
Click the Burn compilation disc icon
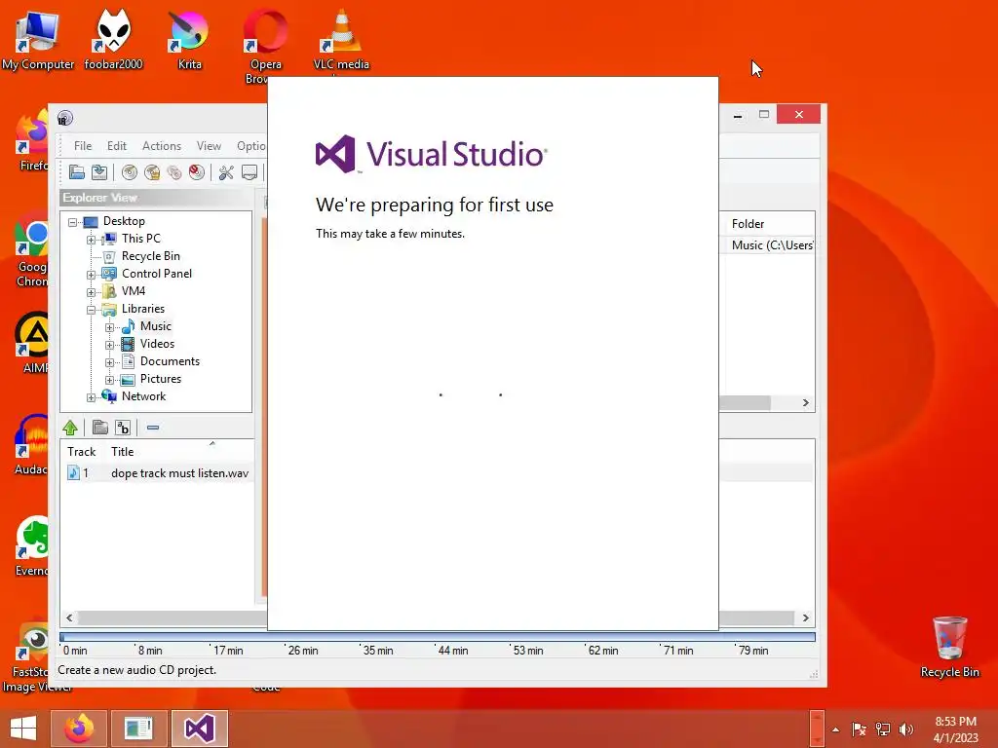130,172
